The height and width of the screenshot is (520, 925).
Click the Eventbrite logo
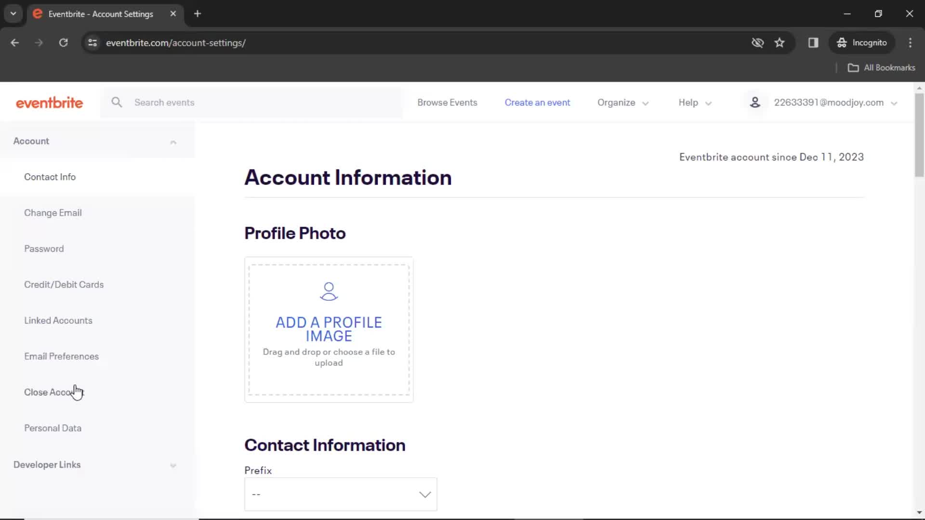tap(49, 103)
